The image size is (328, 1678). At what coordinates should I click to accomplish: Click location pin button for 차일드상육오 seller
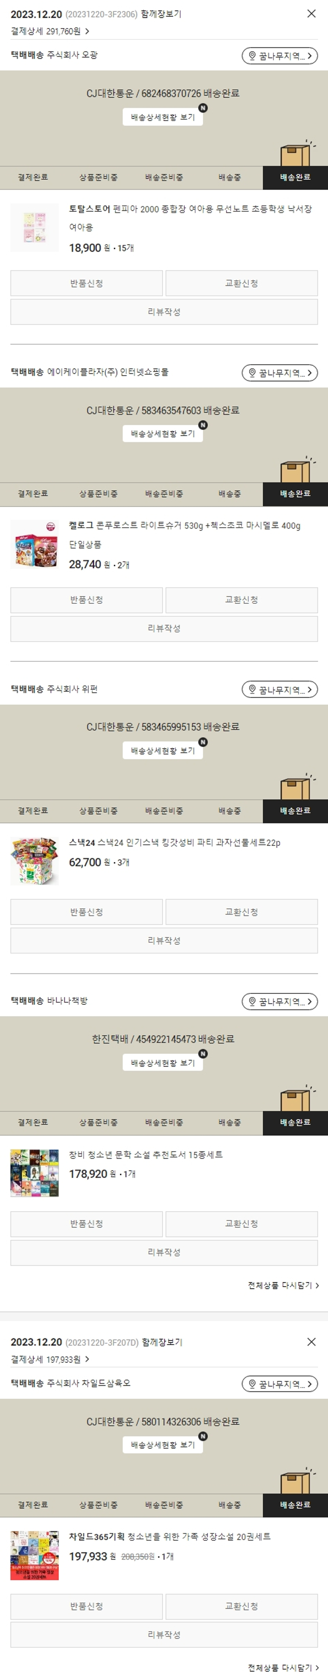click(279, 1383)
